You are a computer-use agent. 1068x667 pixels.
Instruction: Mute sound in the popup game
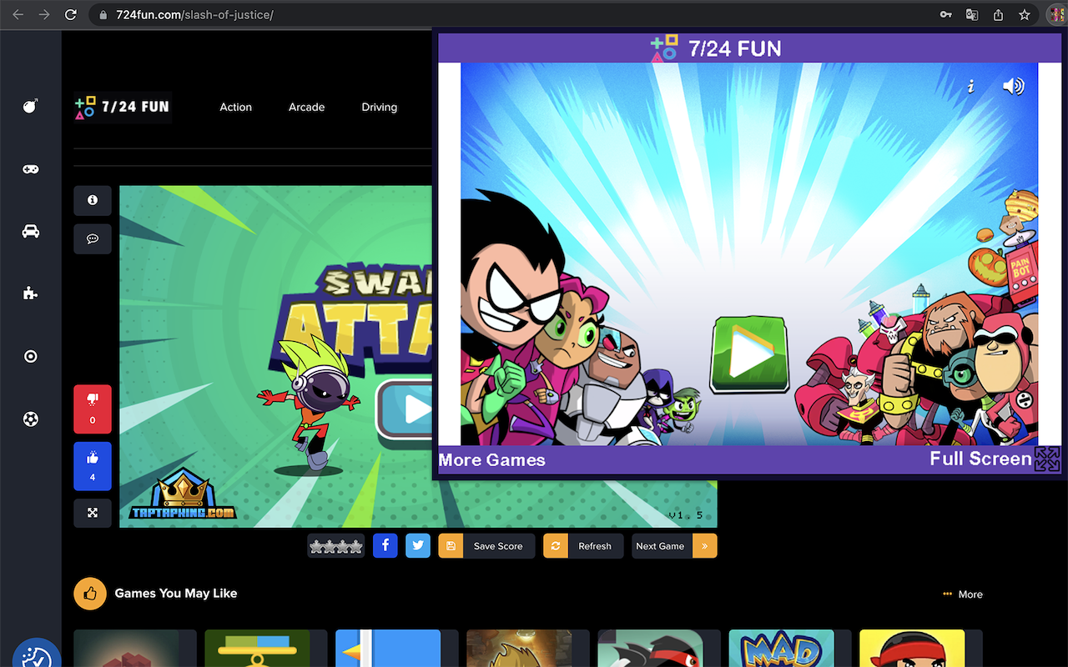click(1013, 86)
